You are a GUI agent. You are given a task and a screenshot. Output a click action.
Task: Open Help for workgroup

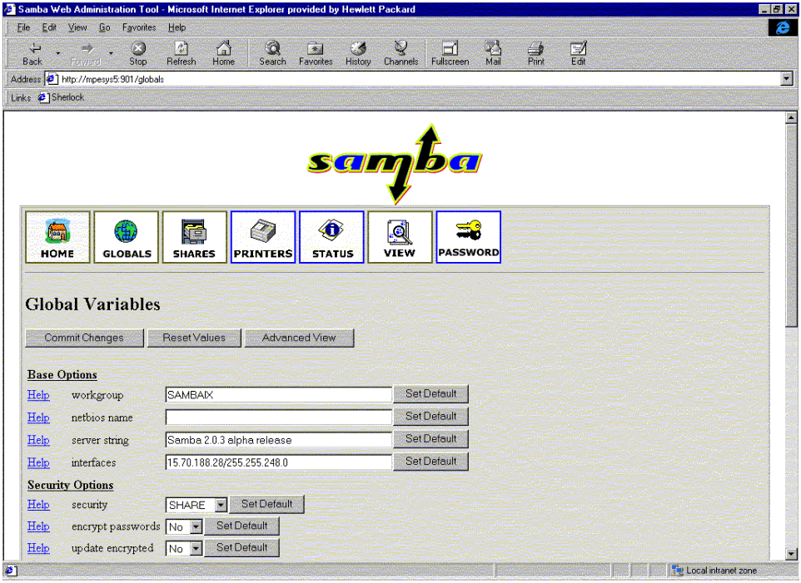click(38, 395)
